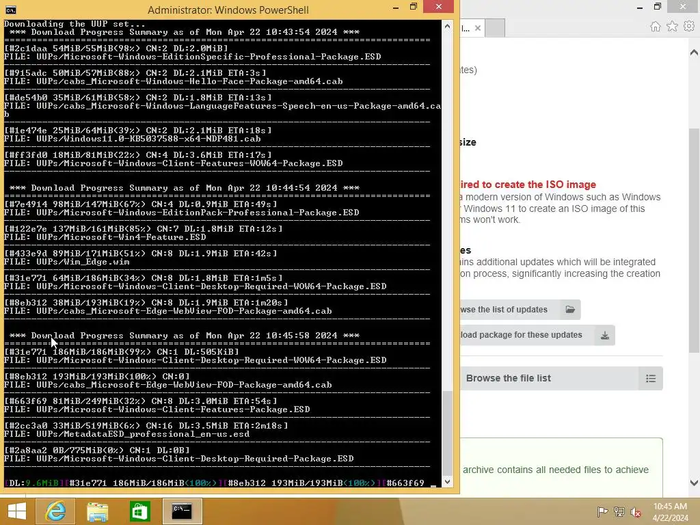Close the browser tab with X
The width and height of the screenshot is (700, 525).
click(478, 28)
